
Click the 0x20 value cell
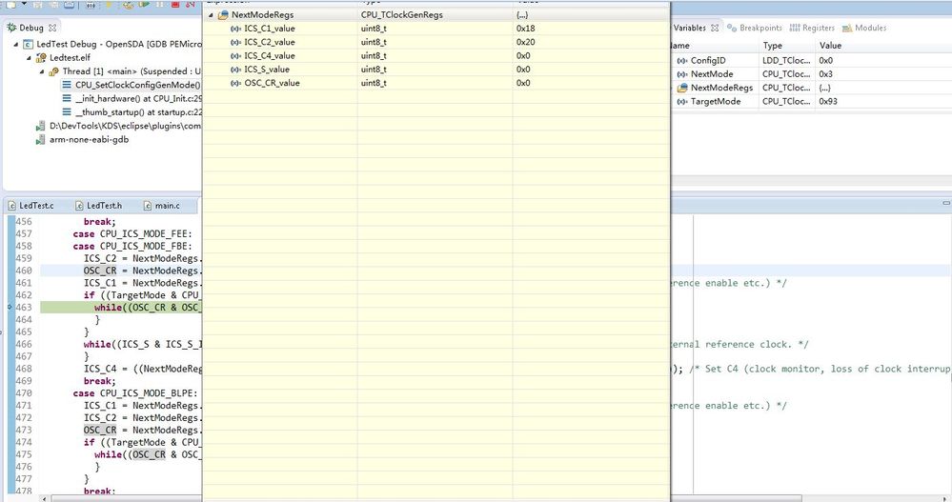click(526, 43)
